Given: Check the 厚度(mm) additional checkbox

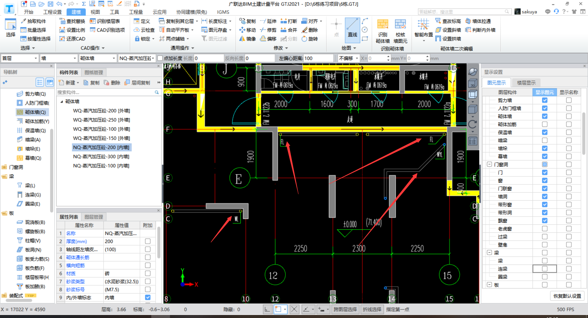Looking at the screenshot, I should 148,241.
